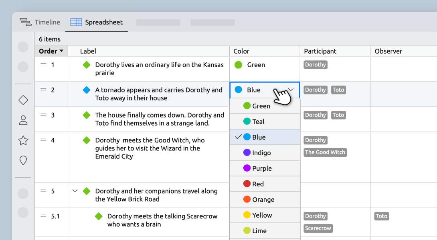Click the Dorothy tag in row 1
This screenshot has height=240, width=437.
316,65
